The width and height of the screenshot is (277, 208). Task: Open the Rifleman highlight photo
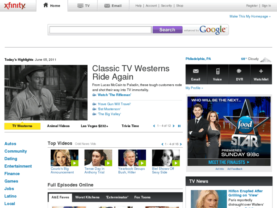click(x=46, y=93)
